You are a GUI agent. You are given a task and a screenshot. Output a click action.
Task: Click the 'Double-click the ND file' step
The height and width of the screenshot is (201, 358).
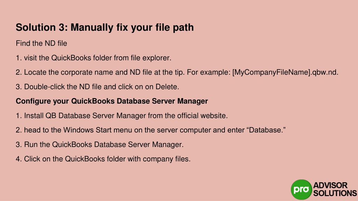pyautogui.click(x=97, y=87)
